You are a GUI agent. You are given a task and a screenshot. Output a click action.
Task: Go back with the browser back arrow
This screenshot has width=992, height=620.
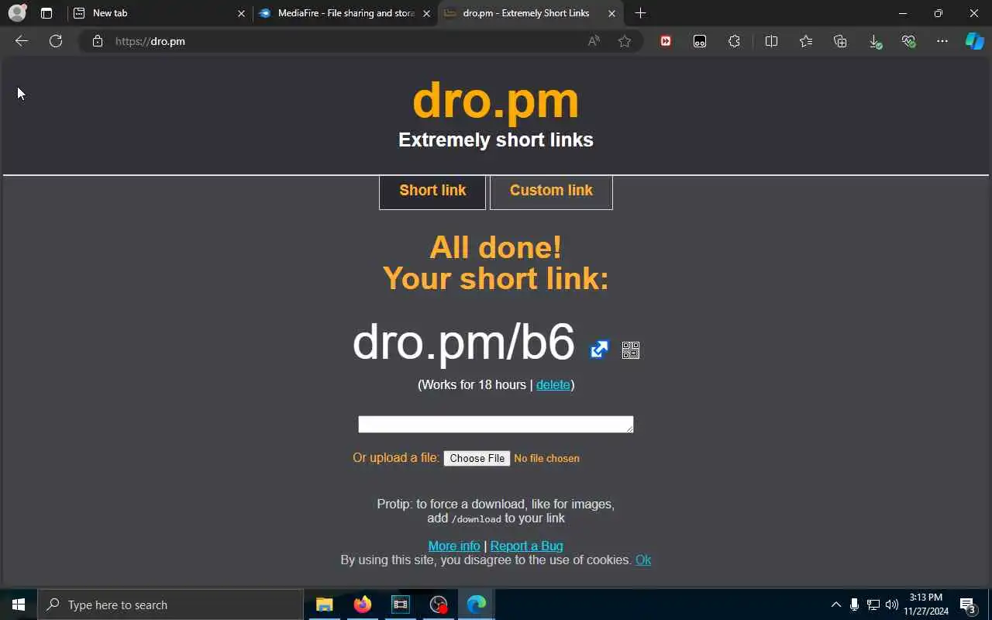[x=22, y=41]
